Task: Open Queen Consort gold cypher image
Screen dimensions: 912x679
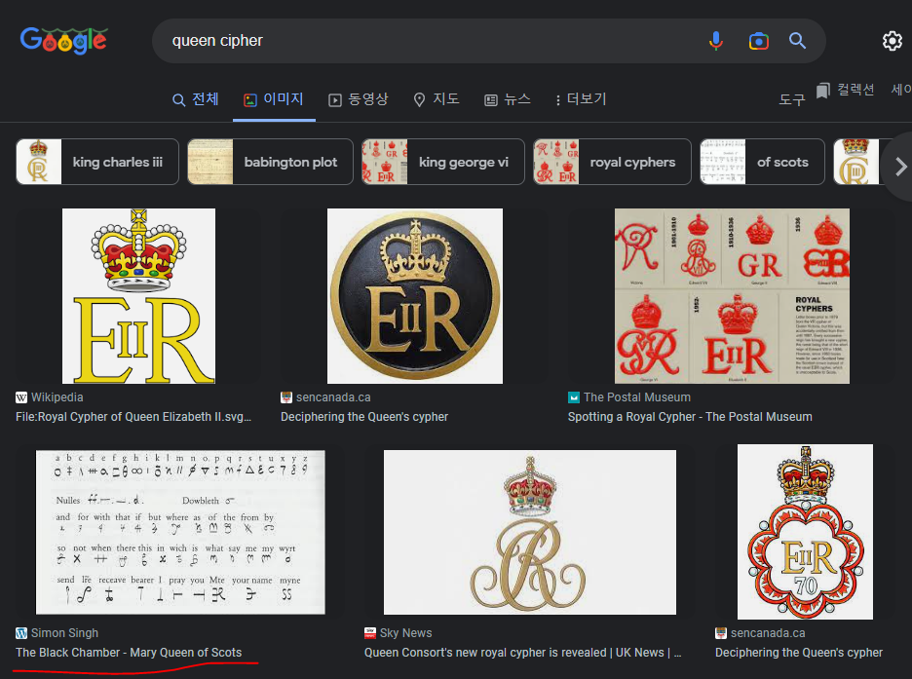Action: 530,532
